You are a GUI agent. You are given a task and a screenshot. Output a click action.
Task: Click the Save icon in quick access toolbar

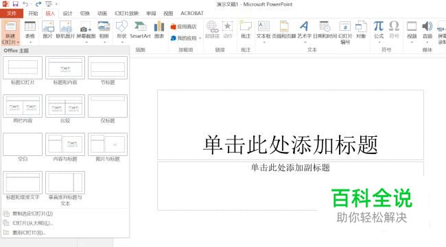(15, 4)
